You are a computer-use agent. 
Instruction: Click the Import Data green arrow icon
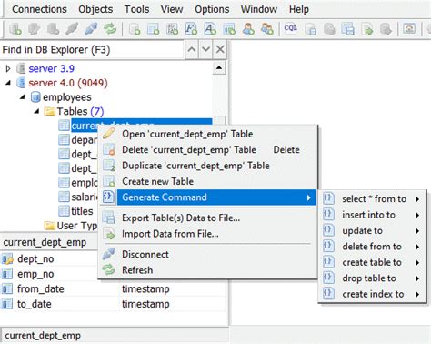[x=109, y=234]
